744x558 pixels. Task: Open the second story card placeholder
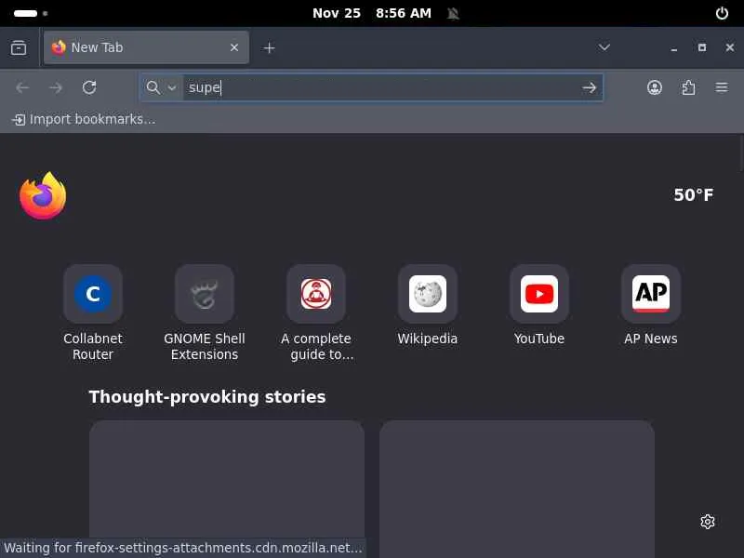(x=517, y=489)
